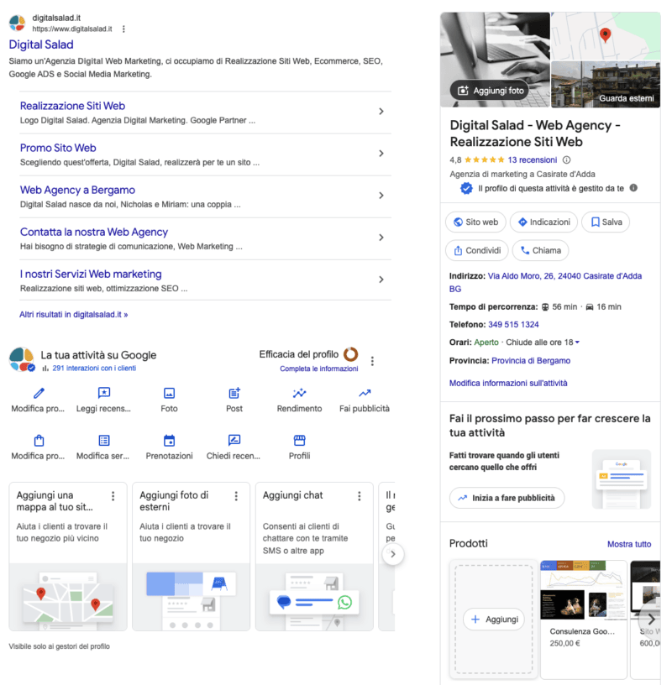Expand Contatta la nostra Web Agency chevron
Screen dimensions: 672x685
point(381,238)
